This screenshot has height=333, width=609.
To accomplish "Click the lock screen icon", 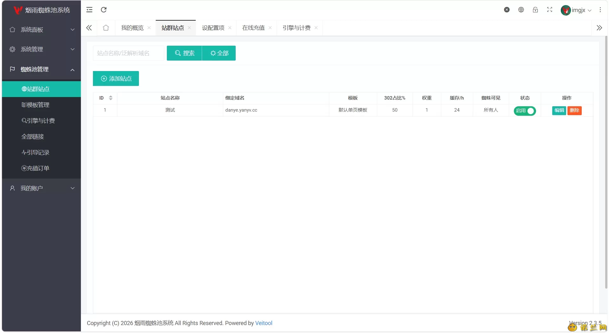I will click(x=535, y=10).
